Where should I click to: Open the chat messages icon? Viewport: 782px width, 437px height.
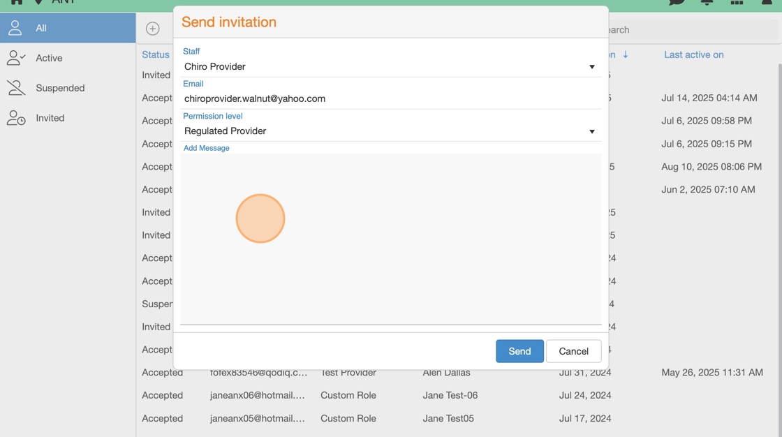(x=677, y=2)
